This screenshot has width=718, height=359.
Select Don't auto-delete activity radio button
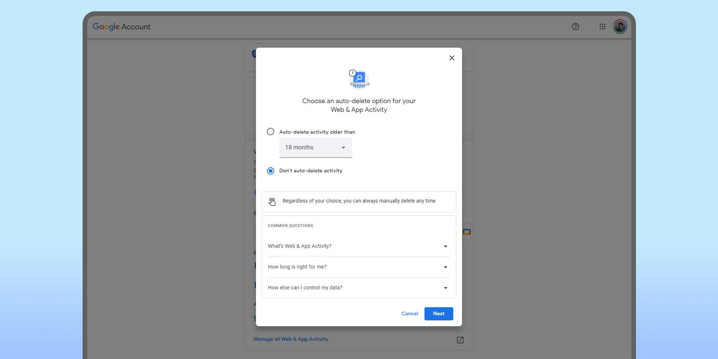[x=271, y=171]
